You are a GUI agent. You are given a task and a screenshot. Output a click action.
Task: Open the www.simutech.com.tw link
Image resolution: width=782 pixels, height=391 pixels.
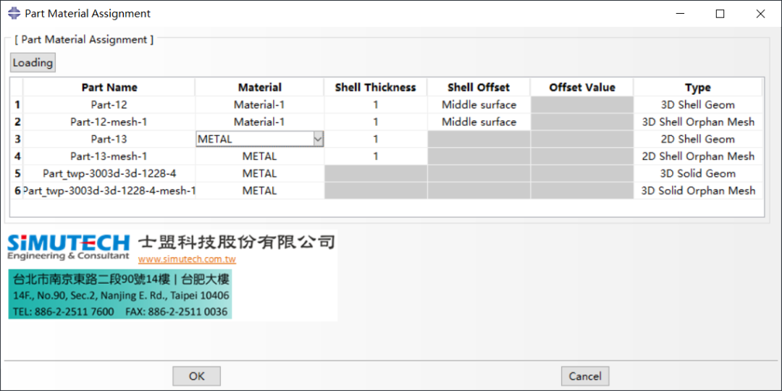pos(187,259)
